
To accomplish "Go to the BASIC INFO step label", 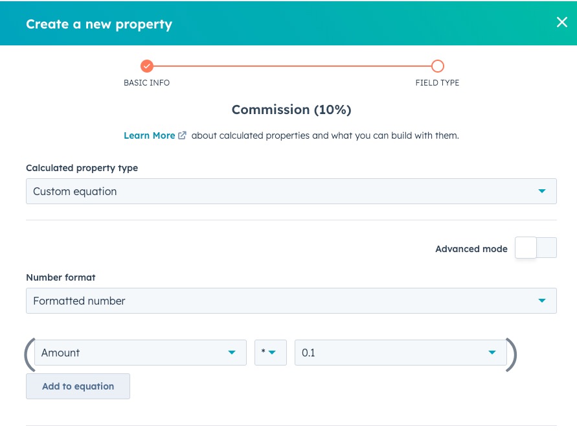I will [x=147, y=83].
